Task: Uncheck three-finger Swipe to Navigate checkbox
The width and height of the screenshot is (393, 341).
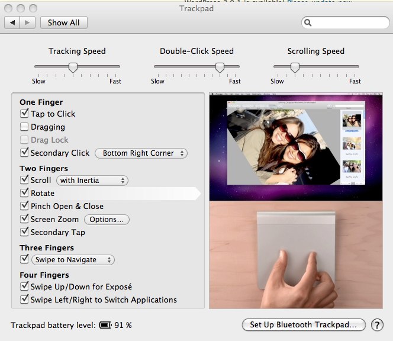Action: click(24, 259)
